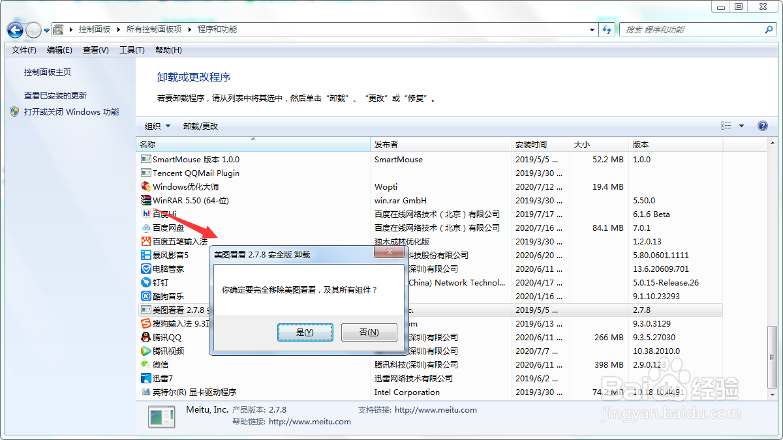Click the 迅雷7 program icon

[146, 378]
